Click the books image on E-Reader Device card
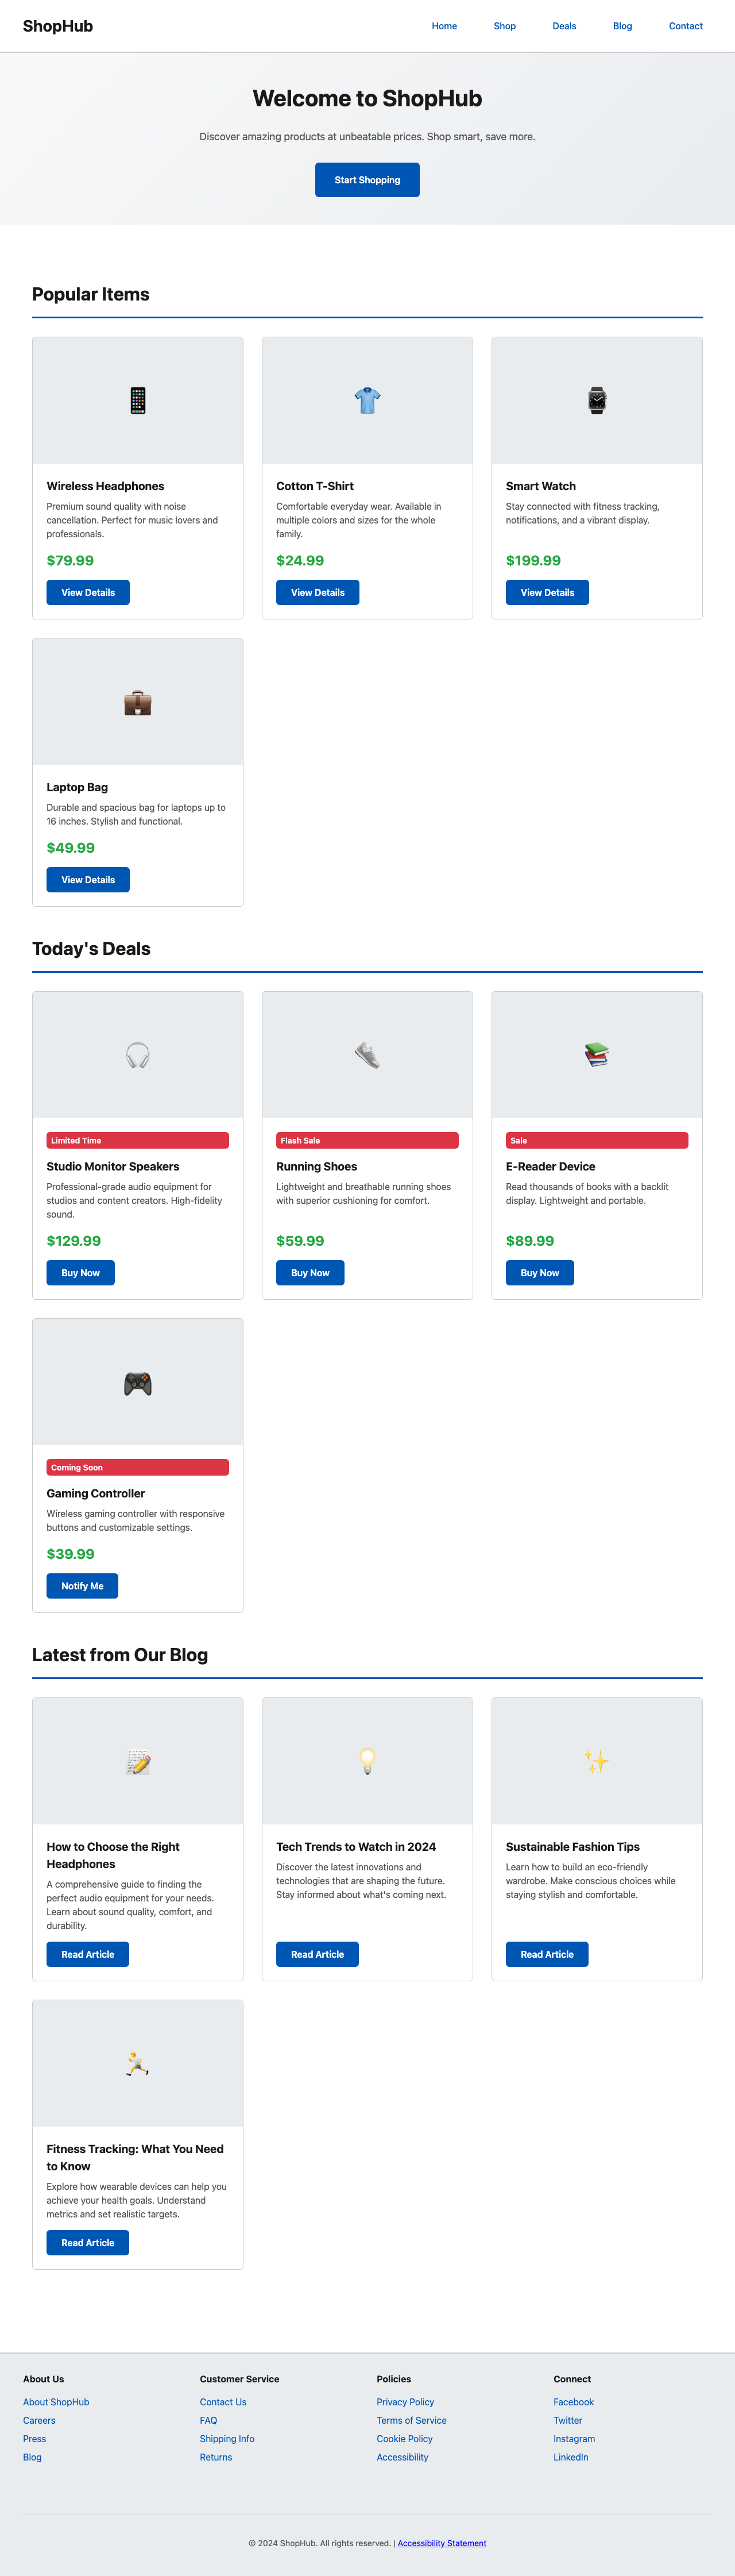 (596, 1054)
